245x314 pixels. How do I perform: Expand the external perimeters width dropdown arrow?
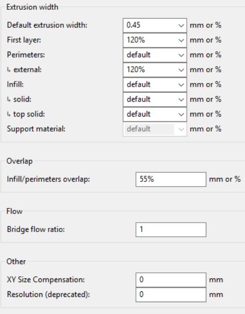181,70
